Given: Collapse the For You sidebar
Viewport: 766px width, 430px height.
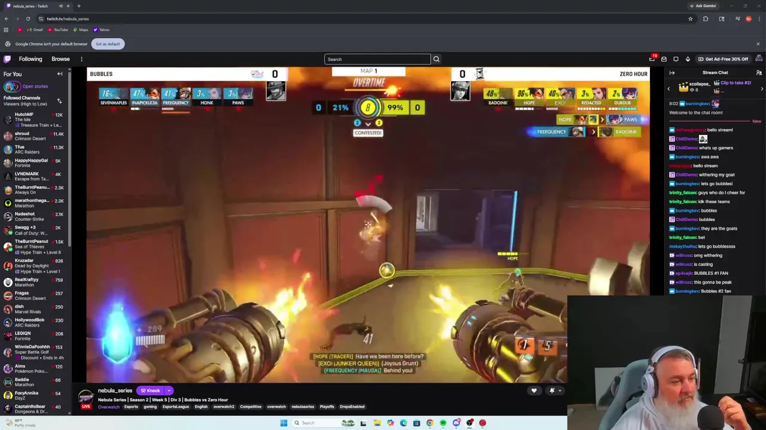Looking at the screenshot, I should (x=60, y=74).
